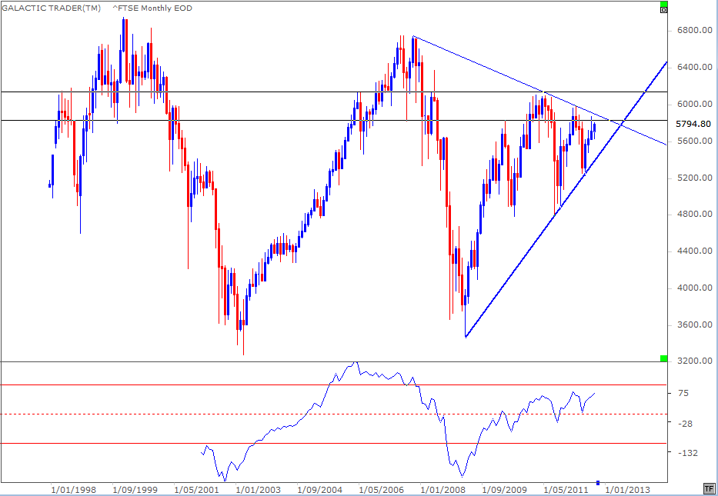Click the 1/09/2009 date label
718x496 pixels.
(x=504, y=490)
